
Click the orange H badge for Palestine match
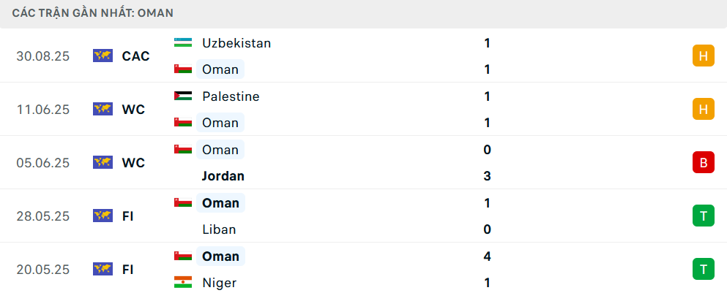pos(703,109)
